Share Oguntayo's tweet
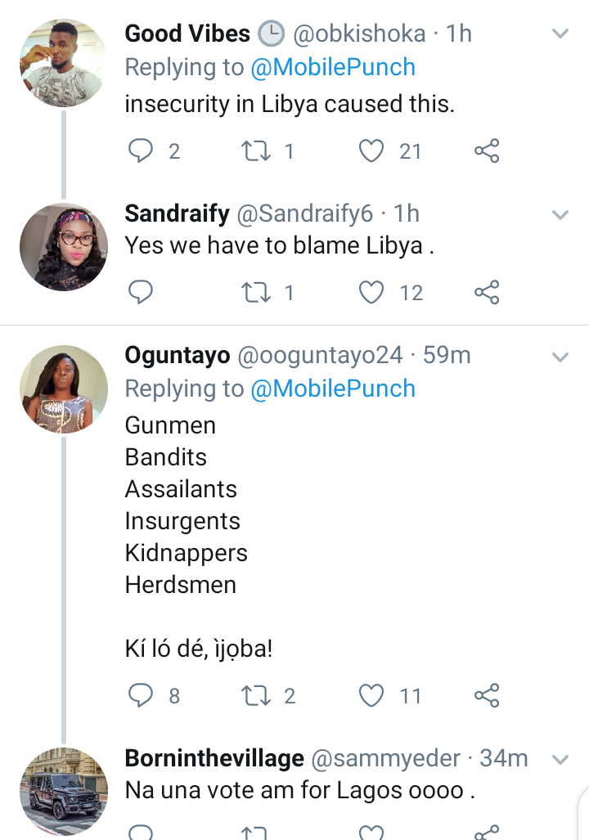589x840 pixels. coord(487,695)
